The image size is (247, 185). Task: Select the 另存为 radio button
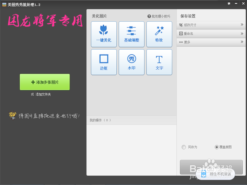point(184,147)
